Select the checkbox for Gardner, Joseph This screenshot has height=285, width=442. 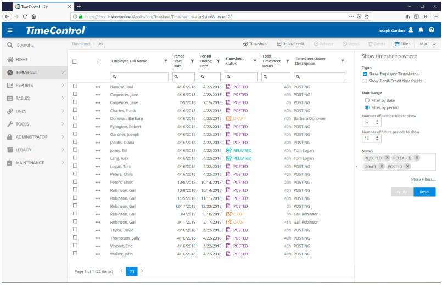coord(75,134)
